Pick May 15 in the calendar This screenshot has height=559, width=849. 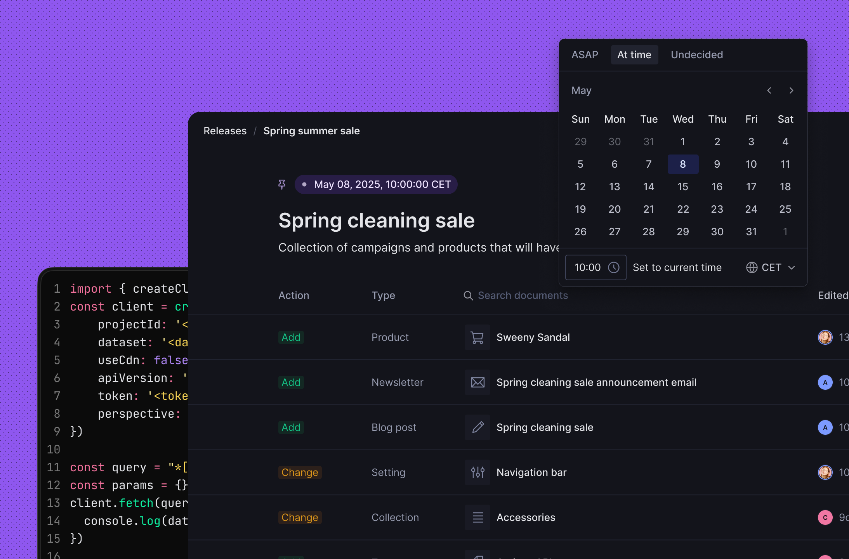coord(682,187)
